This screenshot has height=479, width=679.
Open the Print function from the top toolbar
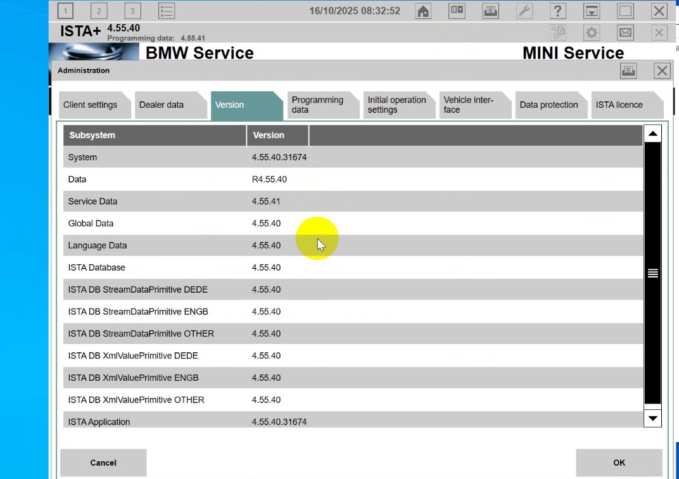tap(490, 11)
